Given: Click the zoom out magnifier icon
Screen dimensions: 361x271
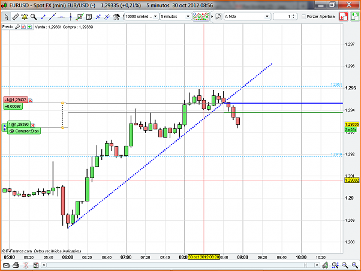Looking at the screenshot, I should [345, 265].
